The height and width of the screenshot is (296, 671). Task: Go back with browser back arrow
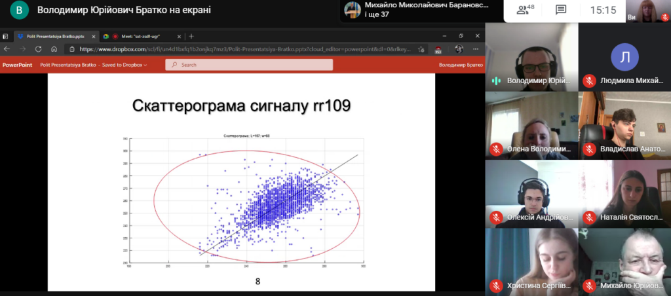pyautogui.click(x=7, y=48)
